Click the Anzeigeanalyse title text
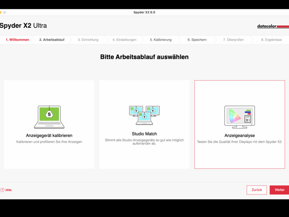The width and height of the screenshot is (289, 217). point(239,136)
